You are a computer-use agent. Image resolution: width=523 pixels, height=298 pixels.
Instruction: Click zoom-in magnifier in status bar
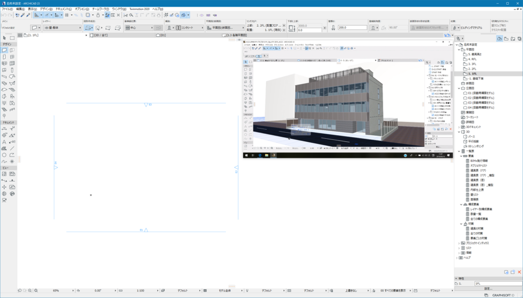point(30,290)
